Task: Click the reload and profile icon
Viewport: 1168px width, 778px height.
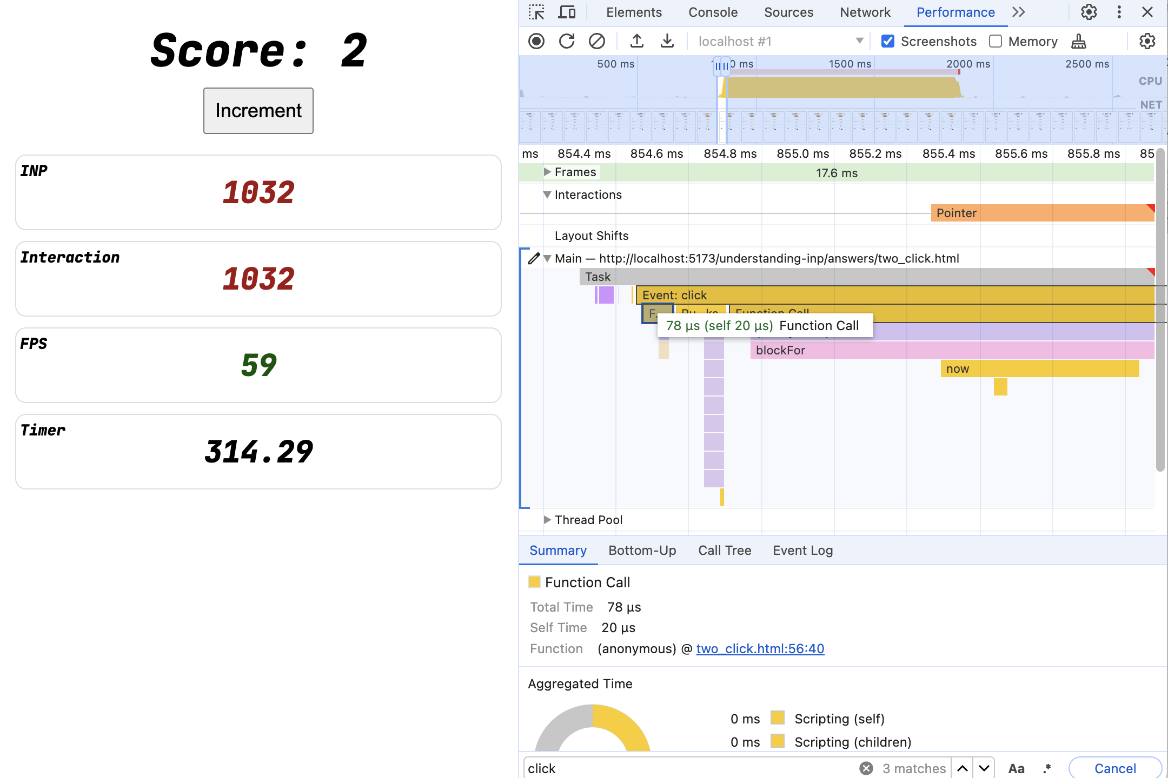Action: point(566,41)
